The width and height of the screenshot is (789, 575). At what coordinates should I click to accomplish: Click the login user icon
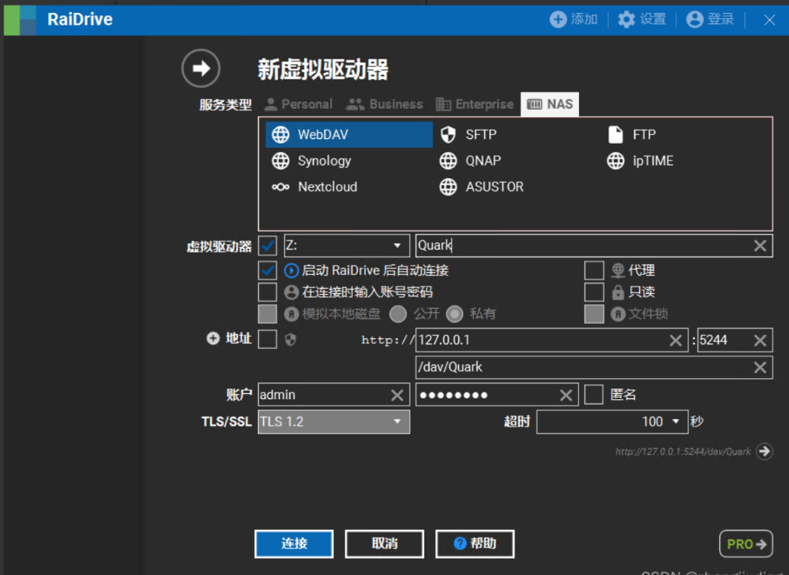point(694,20)
